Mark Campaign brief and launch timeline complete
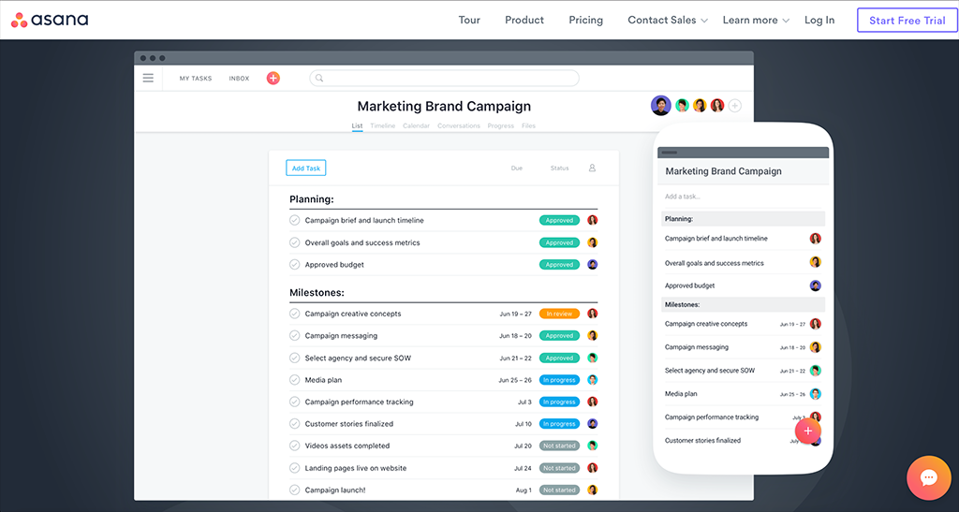The image size is (959, 512). pos(294,221)
